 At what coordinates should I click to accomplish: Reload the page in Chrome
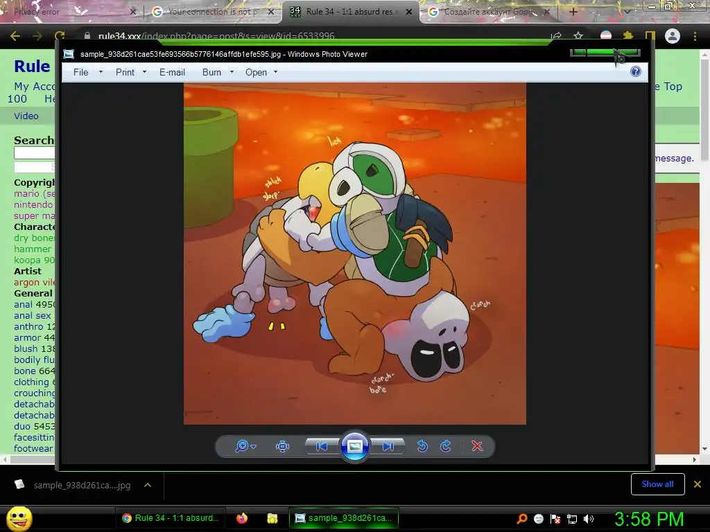[60, 36]
